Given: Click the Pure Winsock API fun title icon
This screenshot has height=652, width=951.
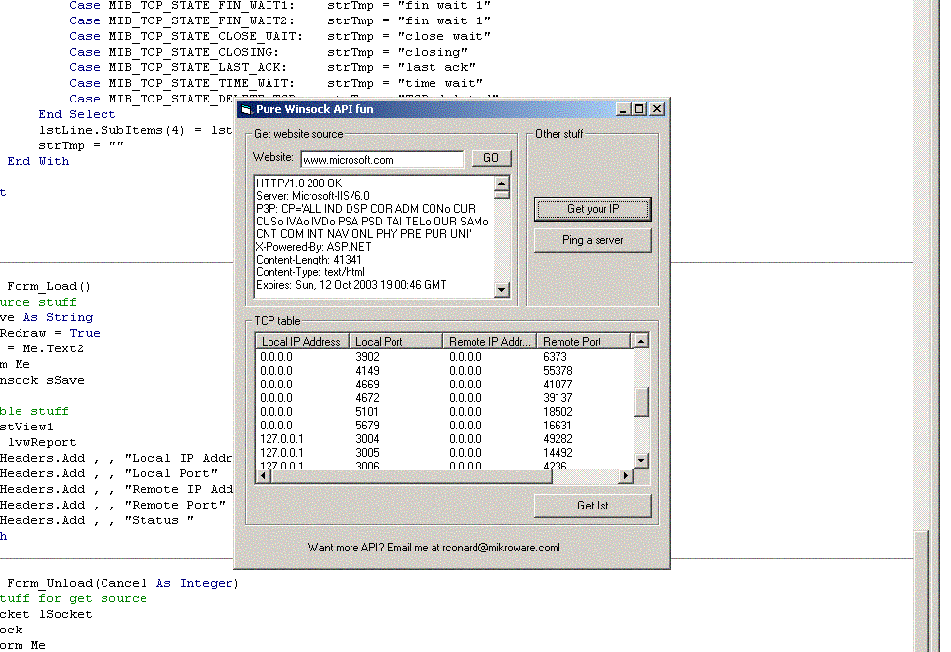Looking at the screenshot, I should (245, 109).
